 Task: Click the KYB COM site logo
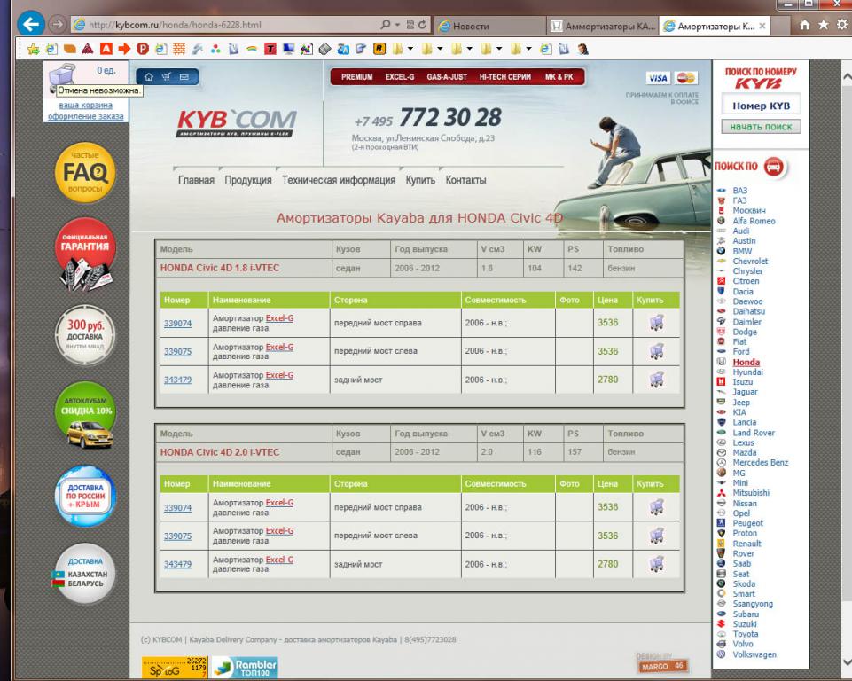click(237, 123)
